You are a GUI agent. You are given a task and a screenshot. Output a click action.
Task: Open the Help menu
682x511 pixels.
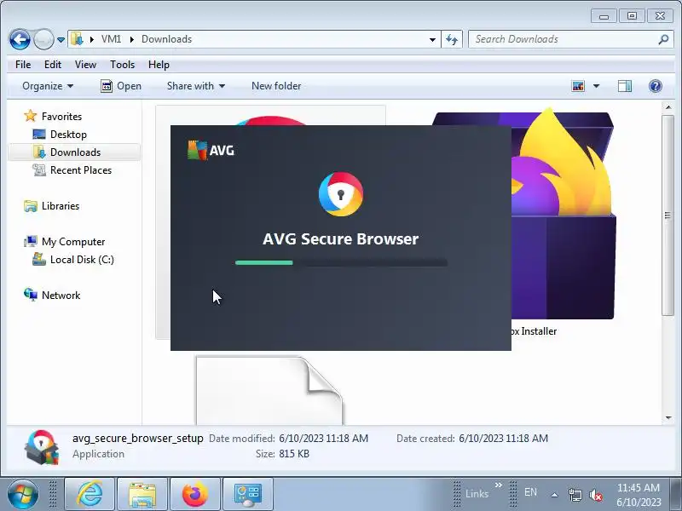159,65
